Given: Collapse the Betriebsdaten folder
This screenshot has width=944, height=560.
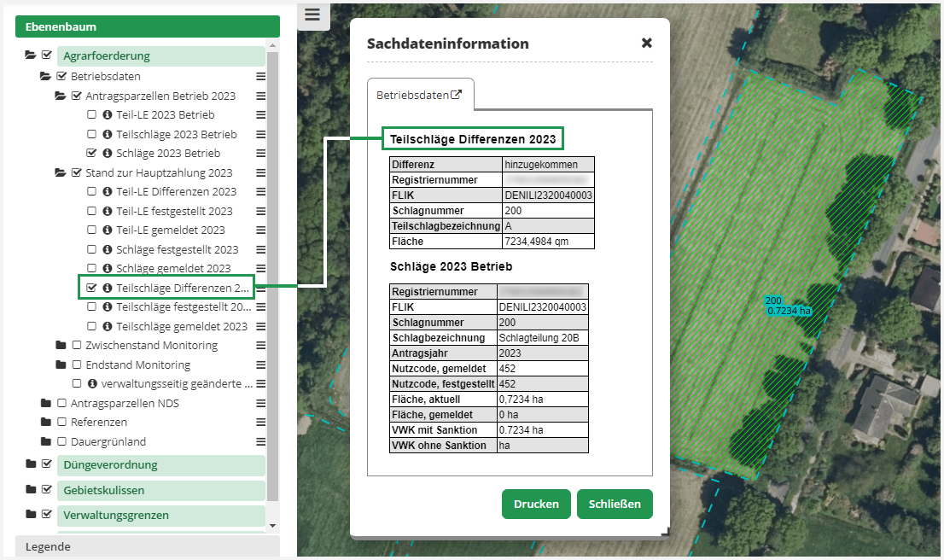Looking at the screenshot, I should [45, 77].
